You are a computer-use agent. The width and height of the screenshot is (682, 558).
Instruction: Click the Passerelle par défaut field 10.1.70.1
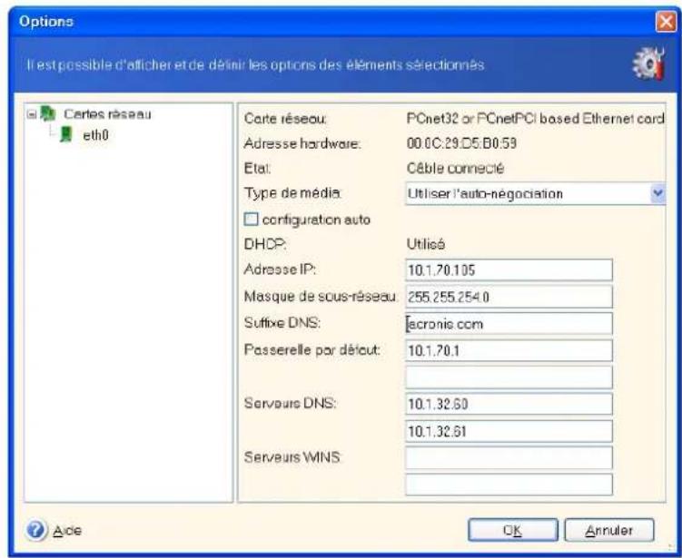(x=509, y=350)
